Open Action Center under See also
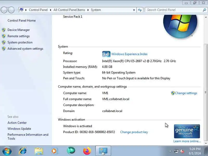This screenshot has width=208, height=156. 17,123
